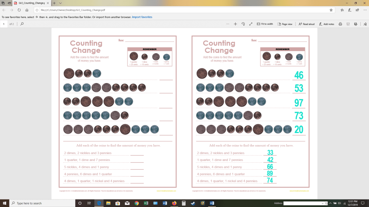Zoom out with the minus icon
The height and width of the screenshot is (207, 369).
pos(227,24)
